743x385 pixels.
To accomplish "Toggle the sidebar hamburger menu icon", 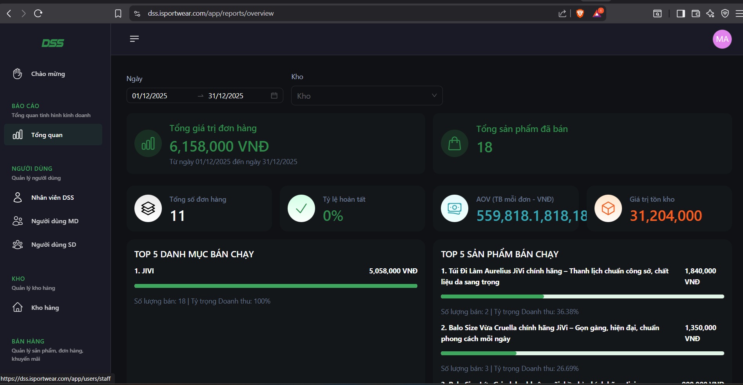I will (x=134, y=39).
